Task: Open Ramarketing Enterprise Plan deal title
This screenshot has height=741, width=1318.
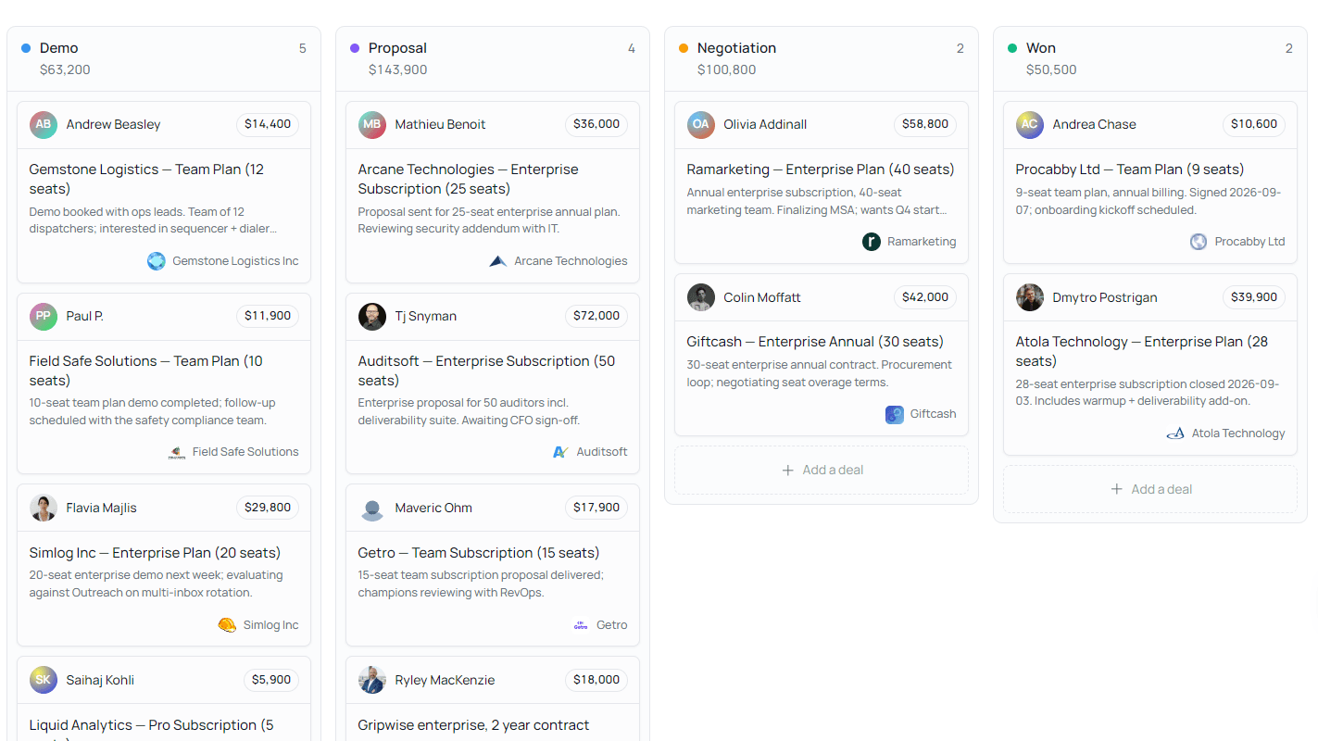Action: (821, 170)
